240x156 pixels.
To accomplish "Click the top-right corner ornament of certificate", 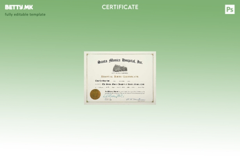I will 153,54.
